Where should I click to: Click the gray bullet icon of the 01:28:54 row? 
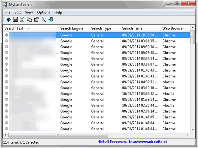coord(7,99)
